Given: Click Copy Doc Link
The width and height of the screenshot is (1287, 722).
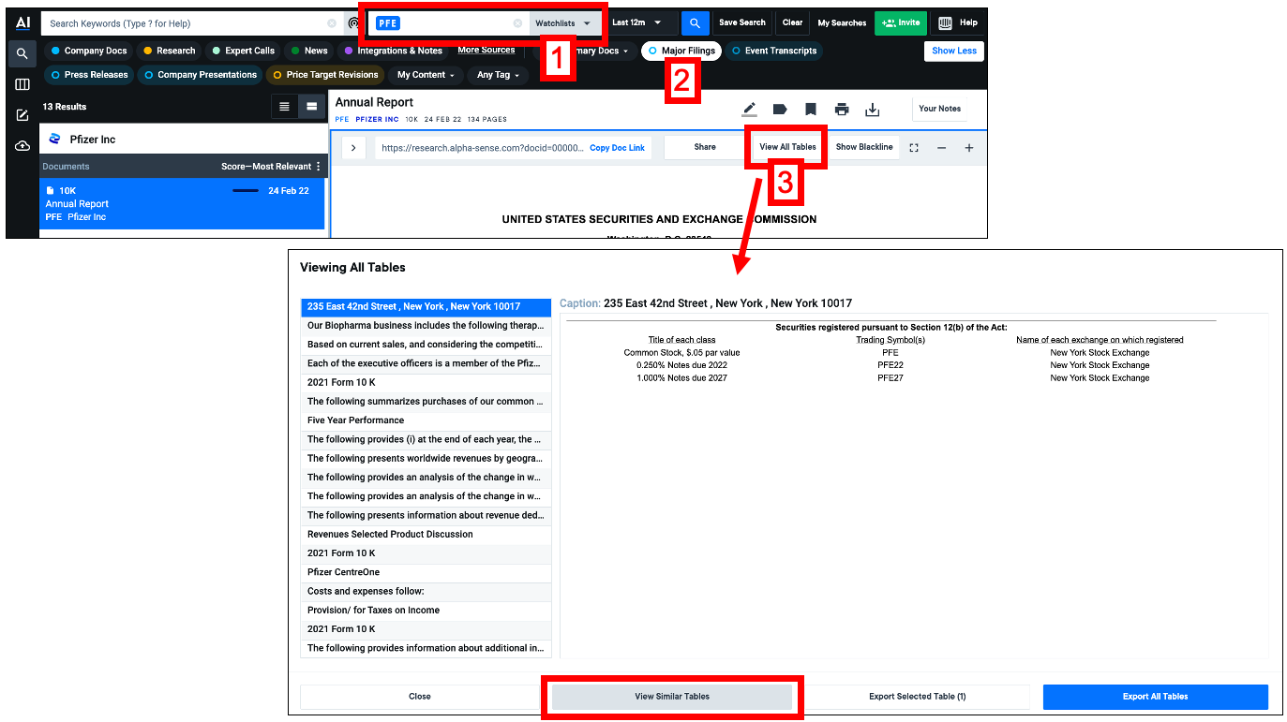Looking at the screenshot, I should [x=617, y=148].
